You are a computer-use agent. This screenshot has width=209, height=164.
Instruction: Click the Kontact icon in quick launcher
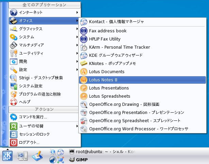point(61,152)
